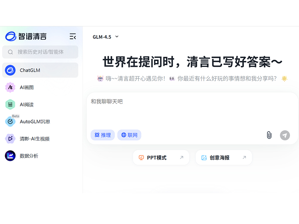
Task: Select ChatGLM in the sidebar
Action: [40, 70]
